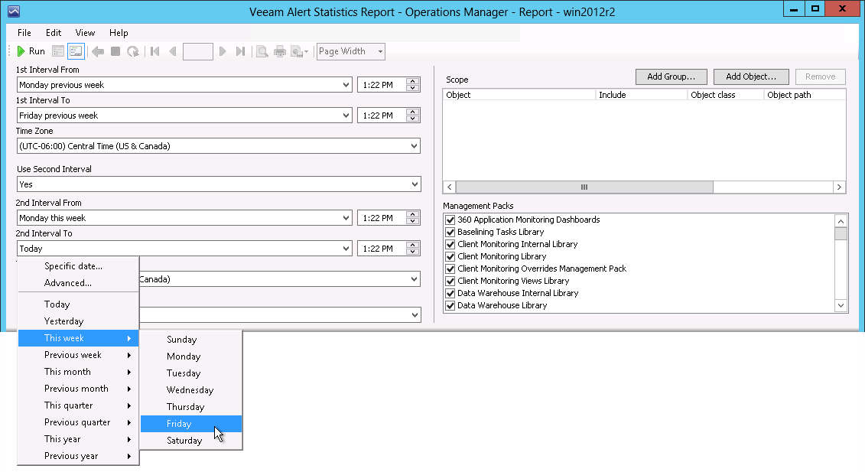Viewport: 865px width, 472px height.
Task: Uncheck Client Monitoring Overrides Management Pack
Action: [x=450, y=269]
